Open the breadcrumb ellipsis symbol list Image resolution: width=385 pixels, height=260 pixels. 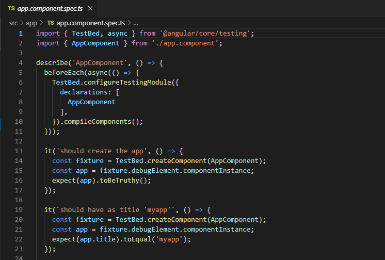point(136,24)
